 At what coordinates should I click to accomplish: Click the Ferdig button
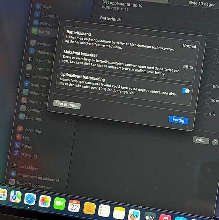point(179,120)
